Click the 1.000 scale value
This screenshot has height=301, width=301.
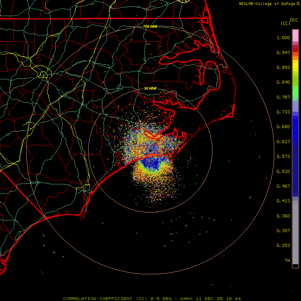click(x=283, y=37)
